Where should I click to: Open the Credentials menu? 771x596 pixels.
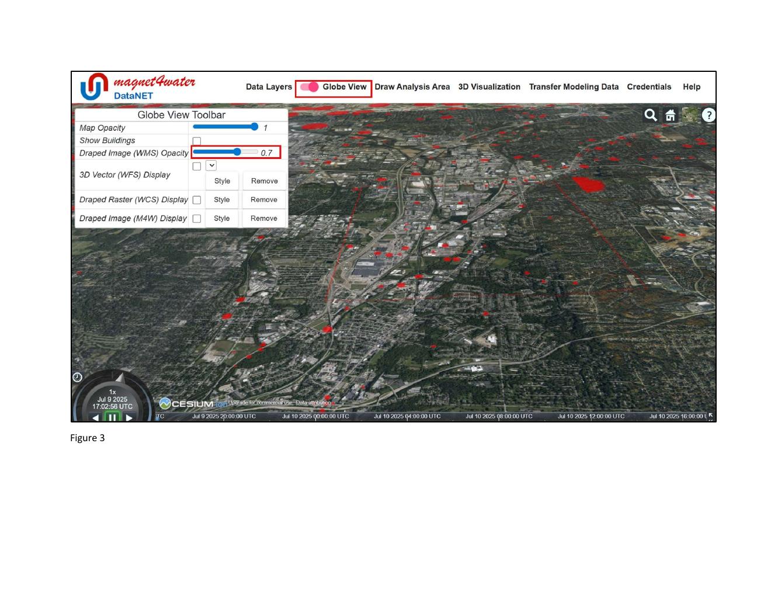pyautogui.click(x=649, y=87)
